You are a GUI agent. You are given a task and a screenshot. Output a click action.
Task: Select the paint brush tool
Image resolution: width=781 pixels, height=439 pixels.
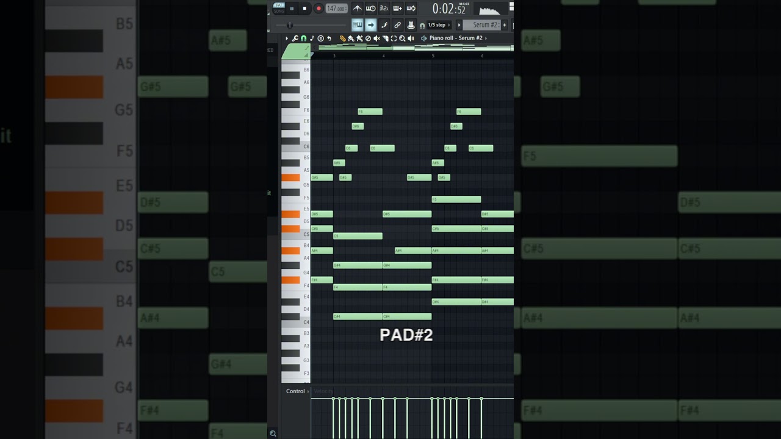click(351, 38)
